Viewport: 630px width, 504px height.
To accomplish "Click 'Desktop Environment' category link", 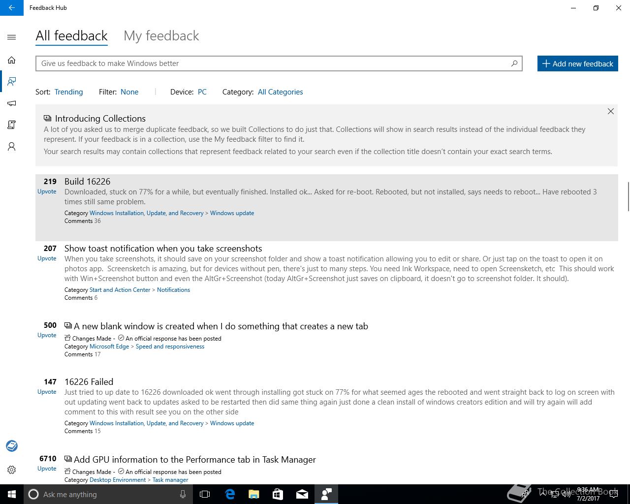I will pyautogui.click(x=118, y=480).
